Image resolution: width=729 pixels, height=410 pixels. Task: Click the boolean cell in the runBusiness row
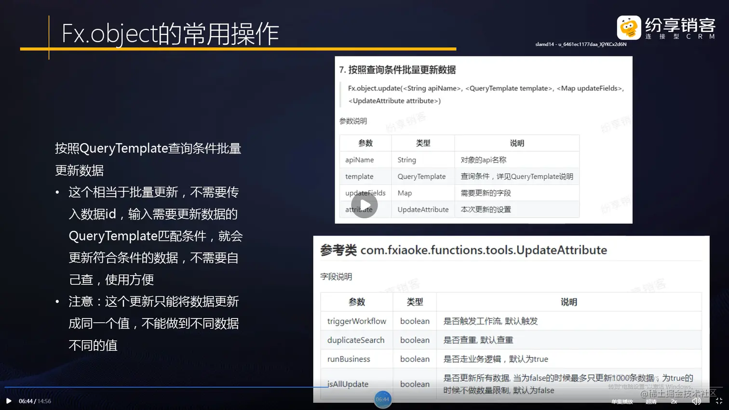pos(415,359)
